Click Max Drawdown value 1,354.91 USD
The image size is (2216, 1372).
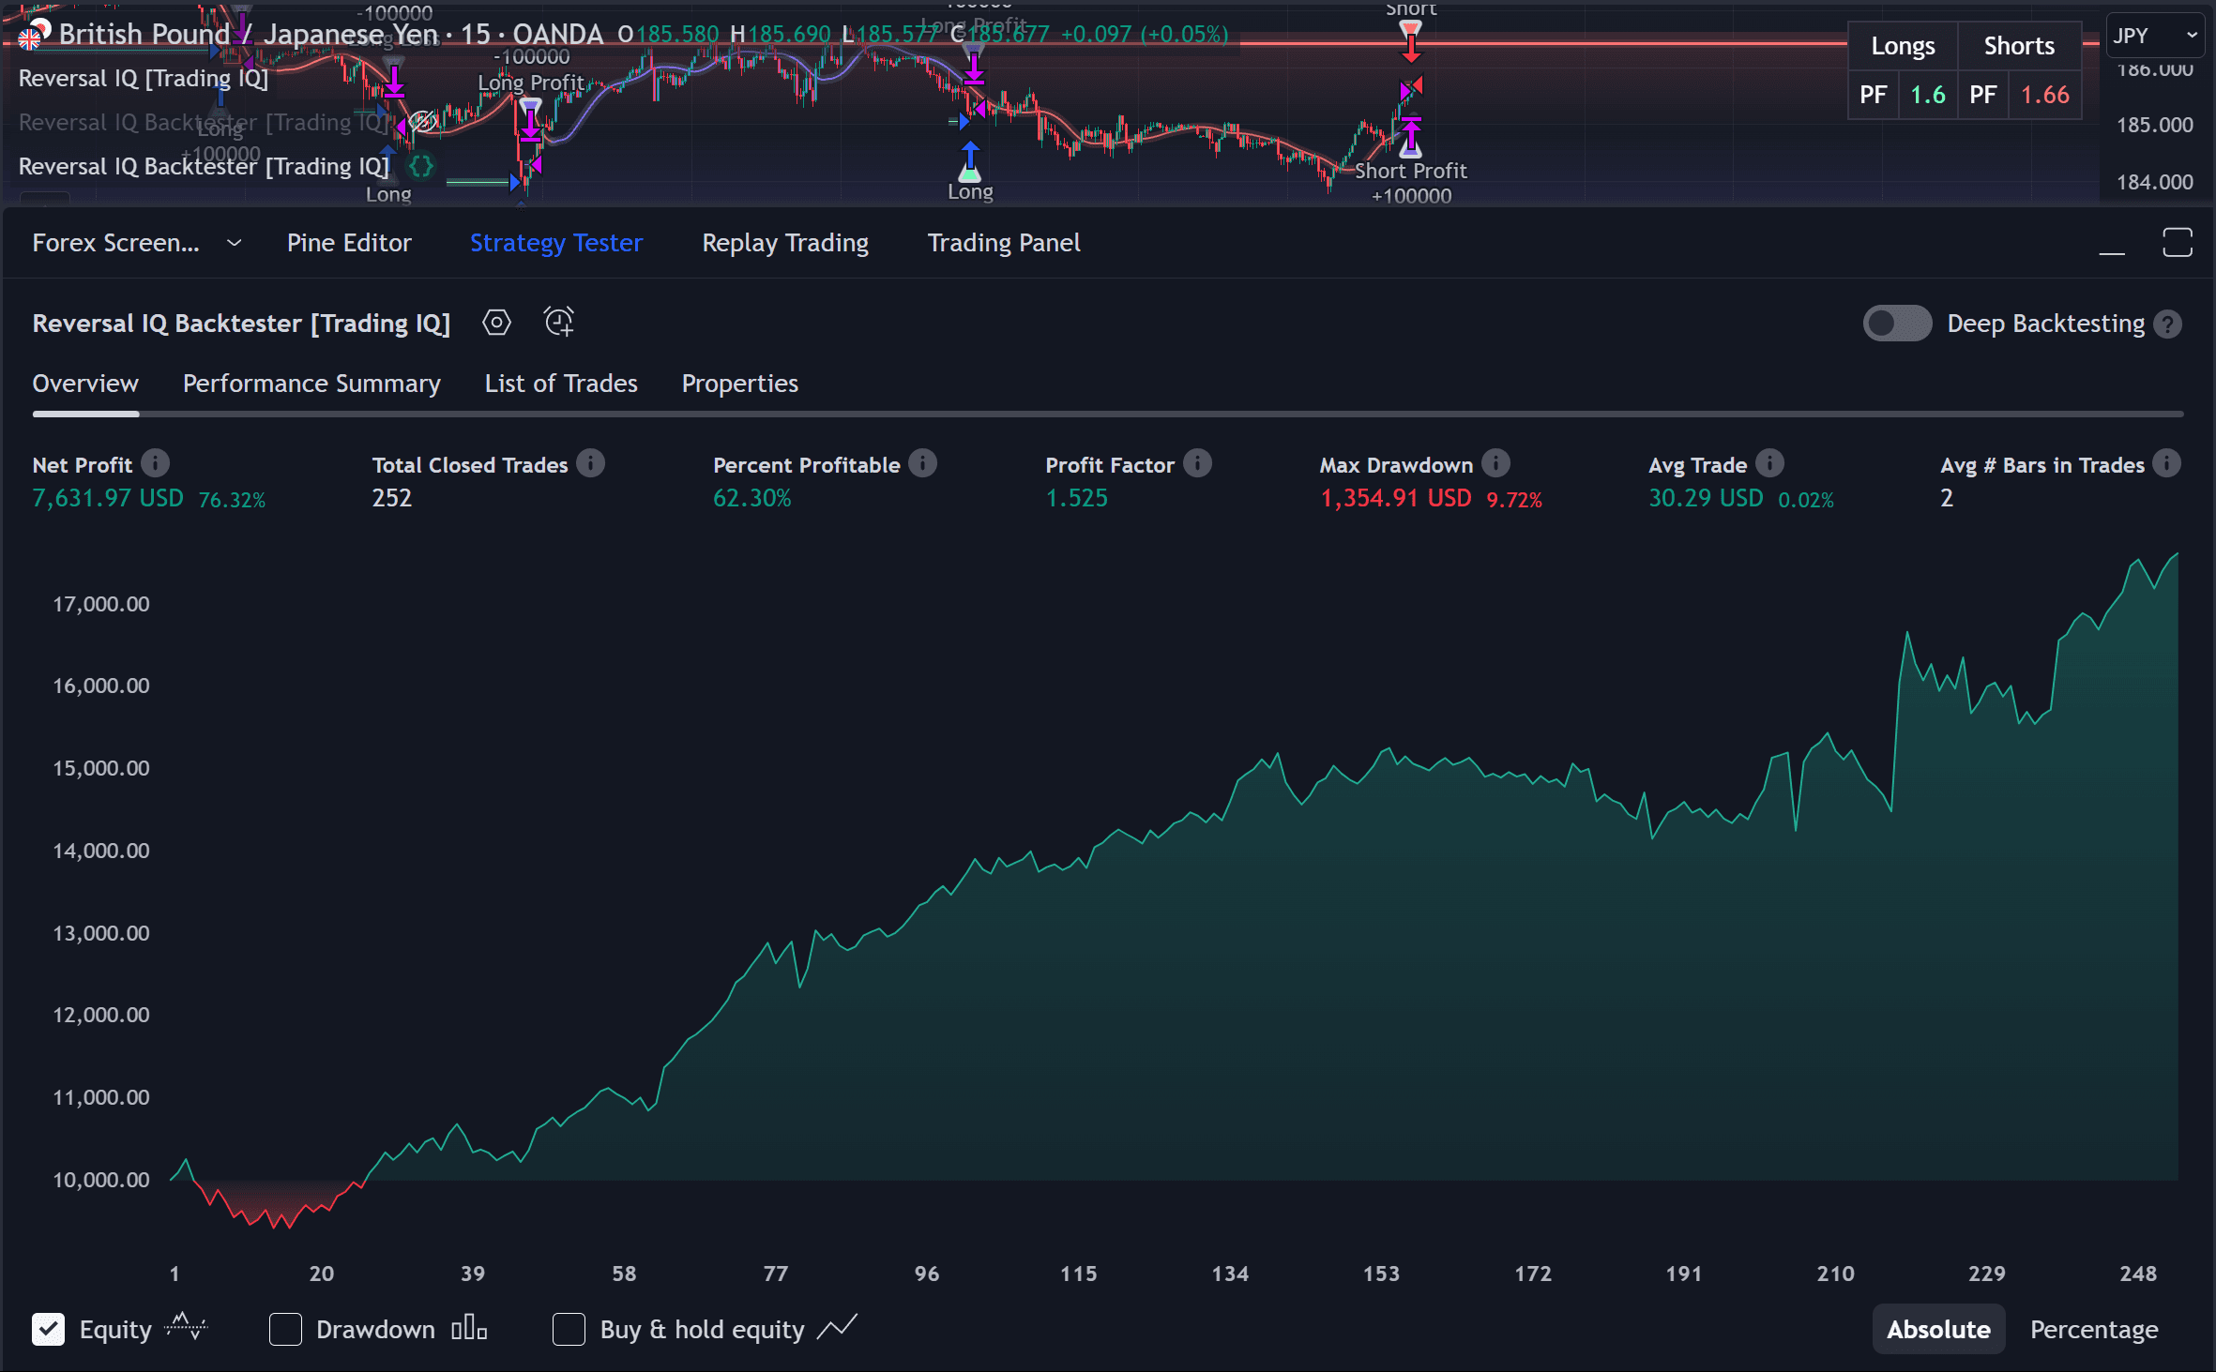pyautogui.click(x=1396, y=498)
